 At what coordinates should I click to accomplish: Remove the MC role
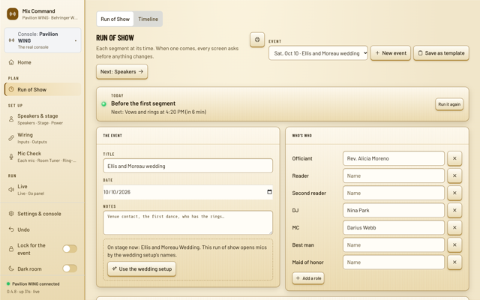tap(454, 228)
